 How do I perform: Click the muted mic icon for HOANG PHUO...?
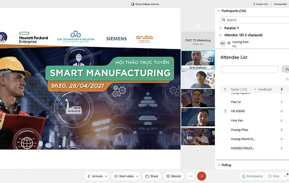(x=282, y=148)
